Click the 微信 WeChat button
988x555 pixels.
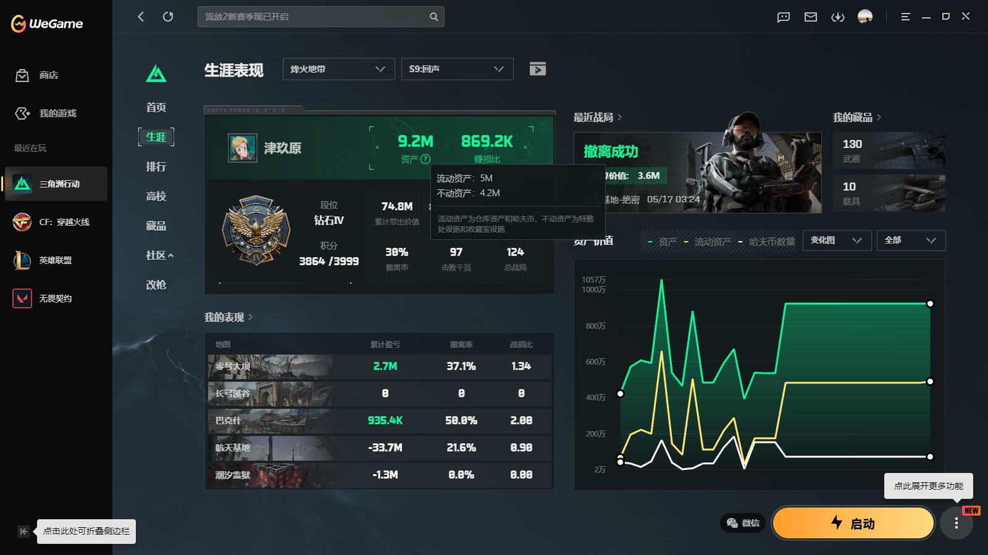coord(743,523)
